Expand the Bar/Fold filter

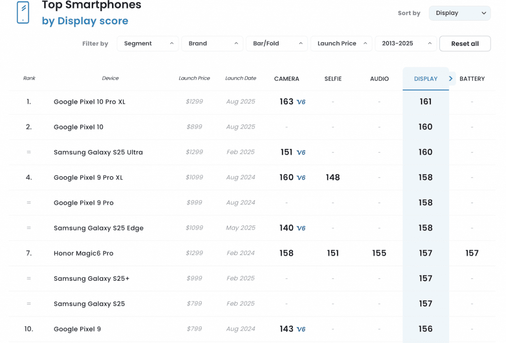[277, 43]
